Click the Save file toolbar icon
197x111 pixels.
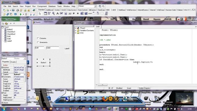[x=13, y=10]
